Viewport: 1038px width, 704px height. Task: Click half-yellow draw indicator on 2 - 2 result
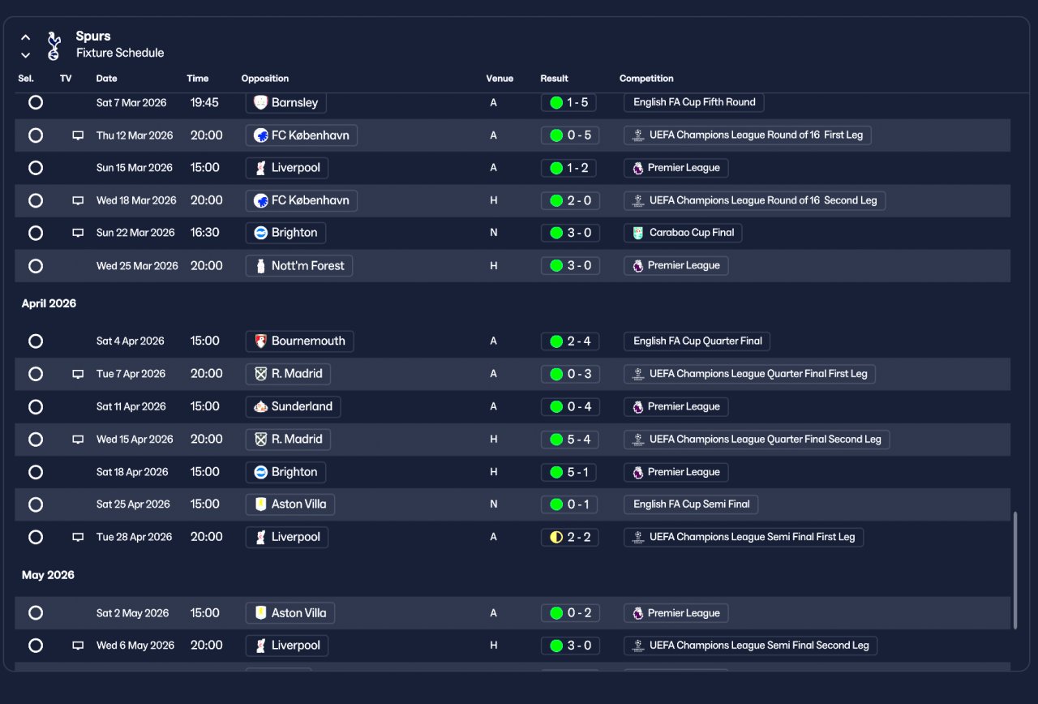pyautogui.click(x=556, y=537)
